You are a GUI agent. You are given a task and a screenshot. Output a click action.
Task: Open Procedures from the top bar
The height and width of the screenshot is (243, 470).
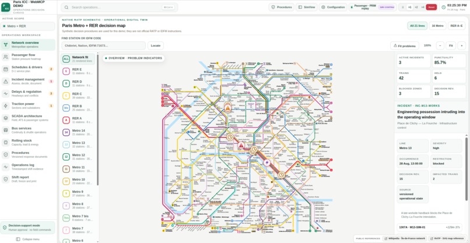tap(282, 7)
